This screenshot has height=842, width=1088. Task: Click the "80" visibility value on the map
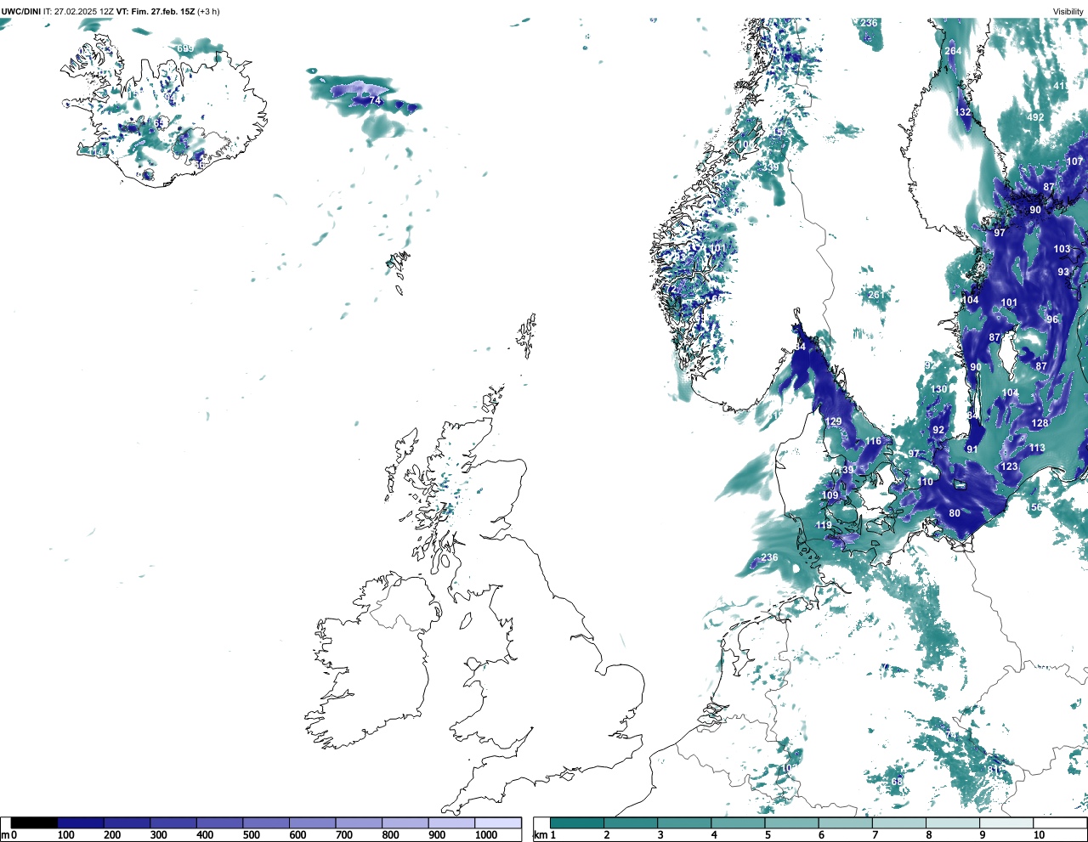click(x=955, y=513)
